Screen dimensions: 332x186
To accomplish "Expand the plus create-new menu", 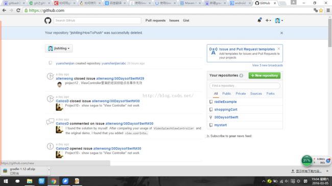I will click(268, 20).
